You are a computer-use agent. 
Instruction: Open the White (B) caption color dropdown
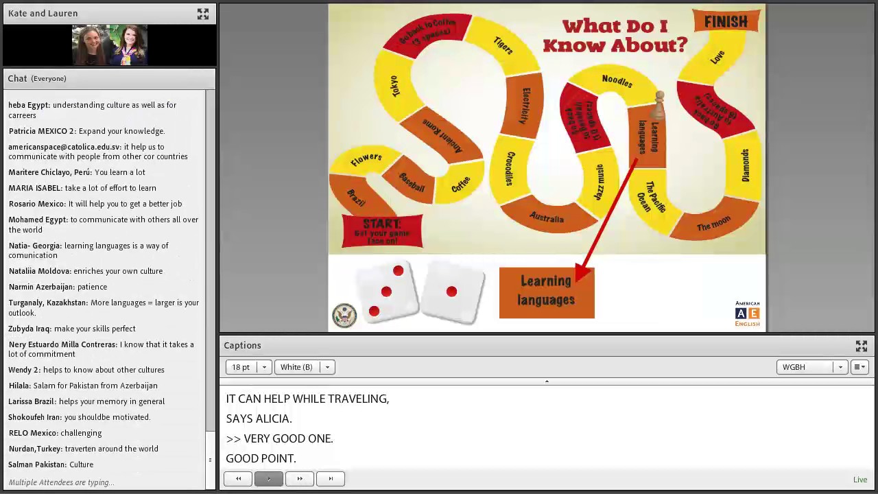(x=304, y=367)
